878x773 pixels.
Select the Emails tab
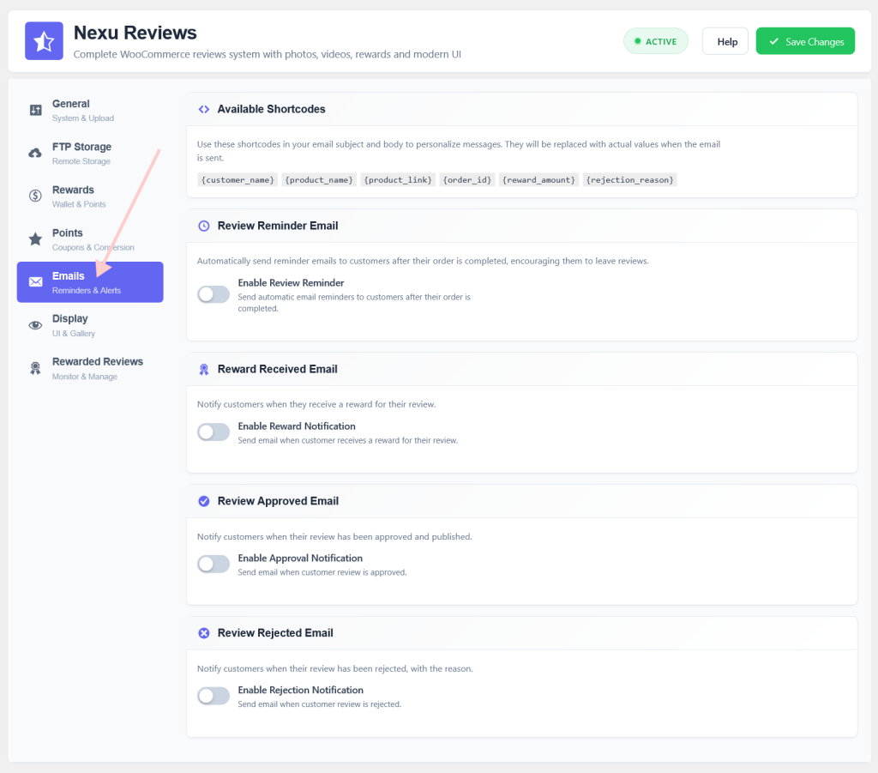[x=90, y=282]
